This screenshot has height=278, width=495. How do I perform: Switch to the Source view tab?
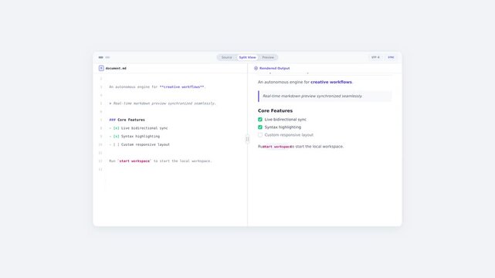click(x=227, y=57)
